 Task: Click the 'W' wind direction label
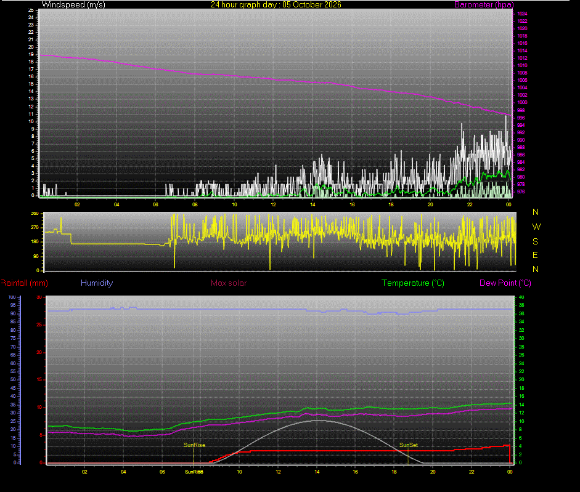pyautogui.click(x=536, y=227)
